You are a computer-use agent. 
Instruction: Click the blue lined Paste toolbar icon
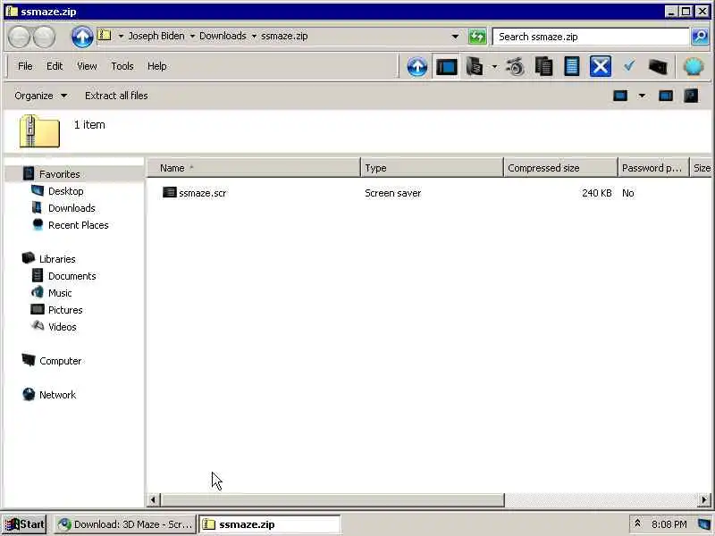572,67
